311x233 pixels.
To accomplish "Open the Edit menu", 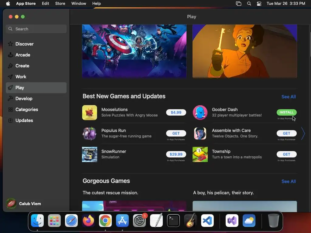I will (46, 4).
